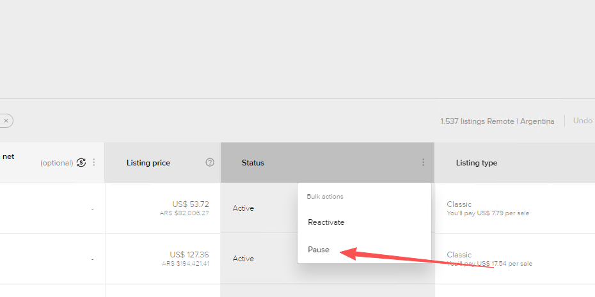Choose Pause in the Bulk actions menu
Screen dimensions: 595x297
click(319, 250)
